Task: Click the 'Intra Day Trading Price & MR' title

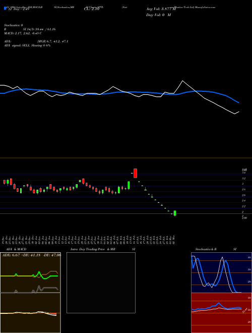Action: tap(93, 249)
